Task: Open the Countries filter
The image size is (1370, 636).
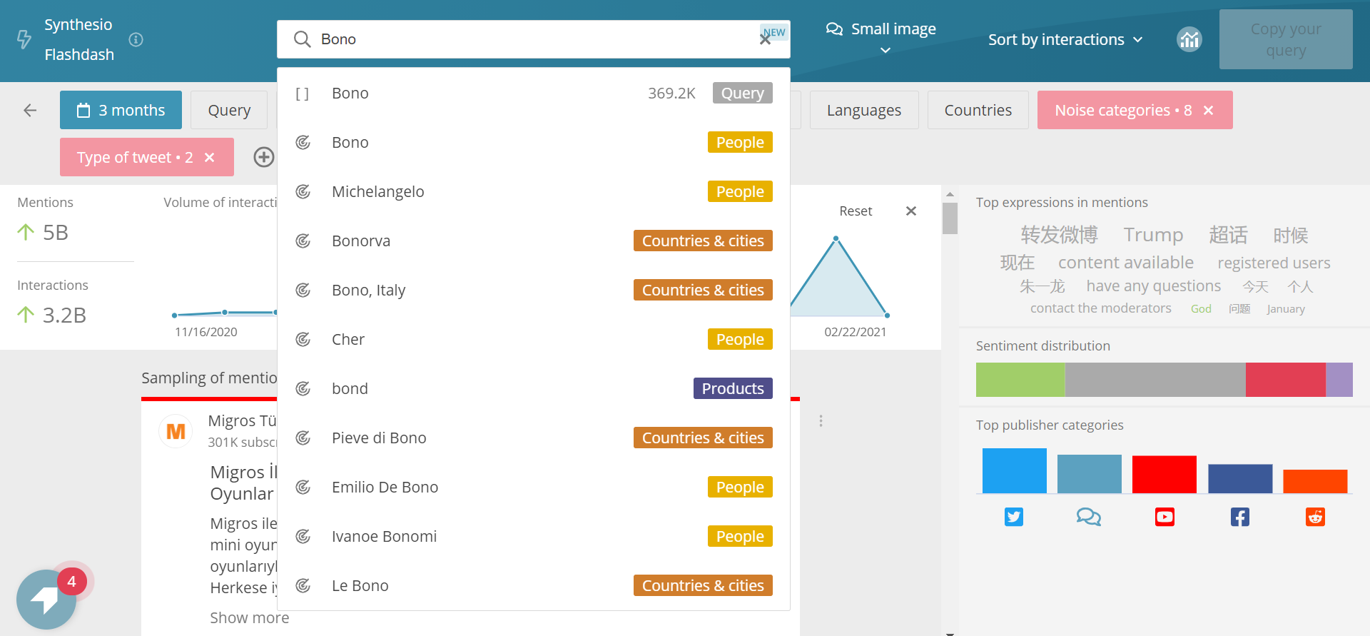Action: tap(978, 110)
